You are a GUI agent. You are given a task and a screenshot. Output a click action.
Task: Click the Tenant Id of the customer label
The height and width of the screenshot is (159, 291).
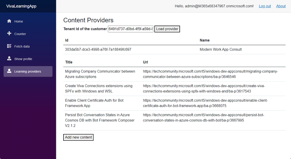(85, 29)
